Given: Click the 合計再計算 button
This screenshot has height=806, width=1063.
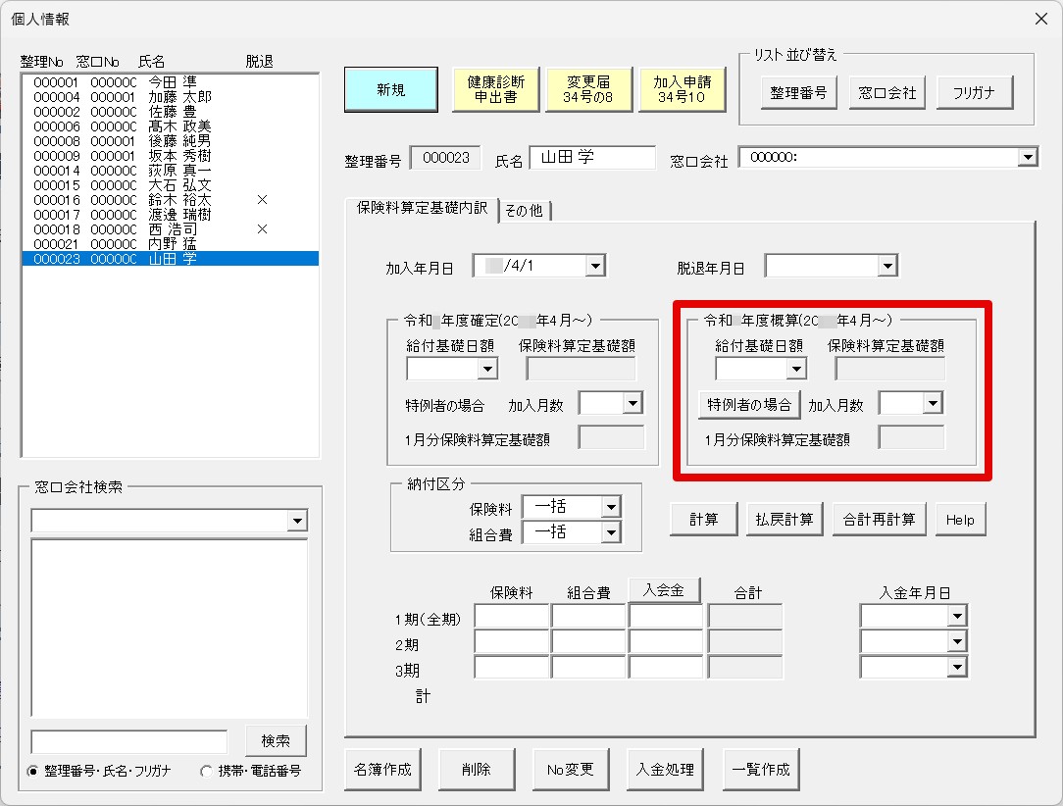Looking at the screenshot, I should [881, 520].
